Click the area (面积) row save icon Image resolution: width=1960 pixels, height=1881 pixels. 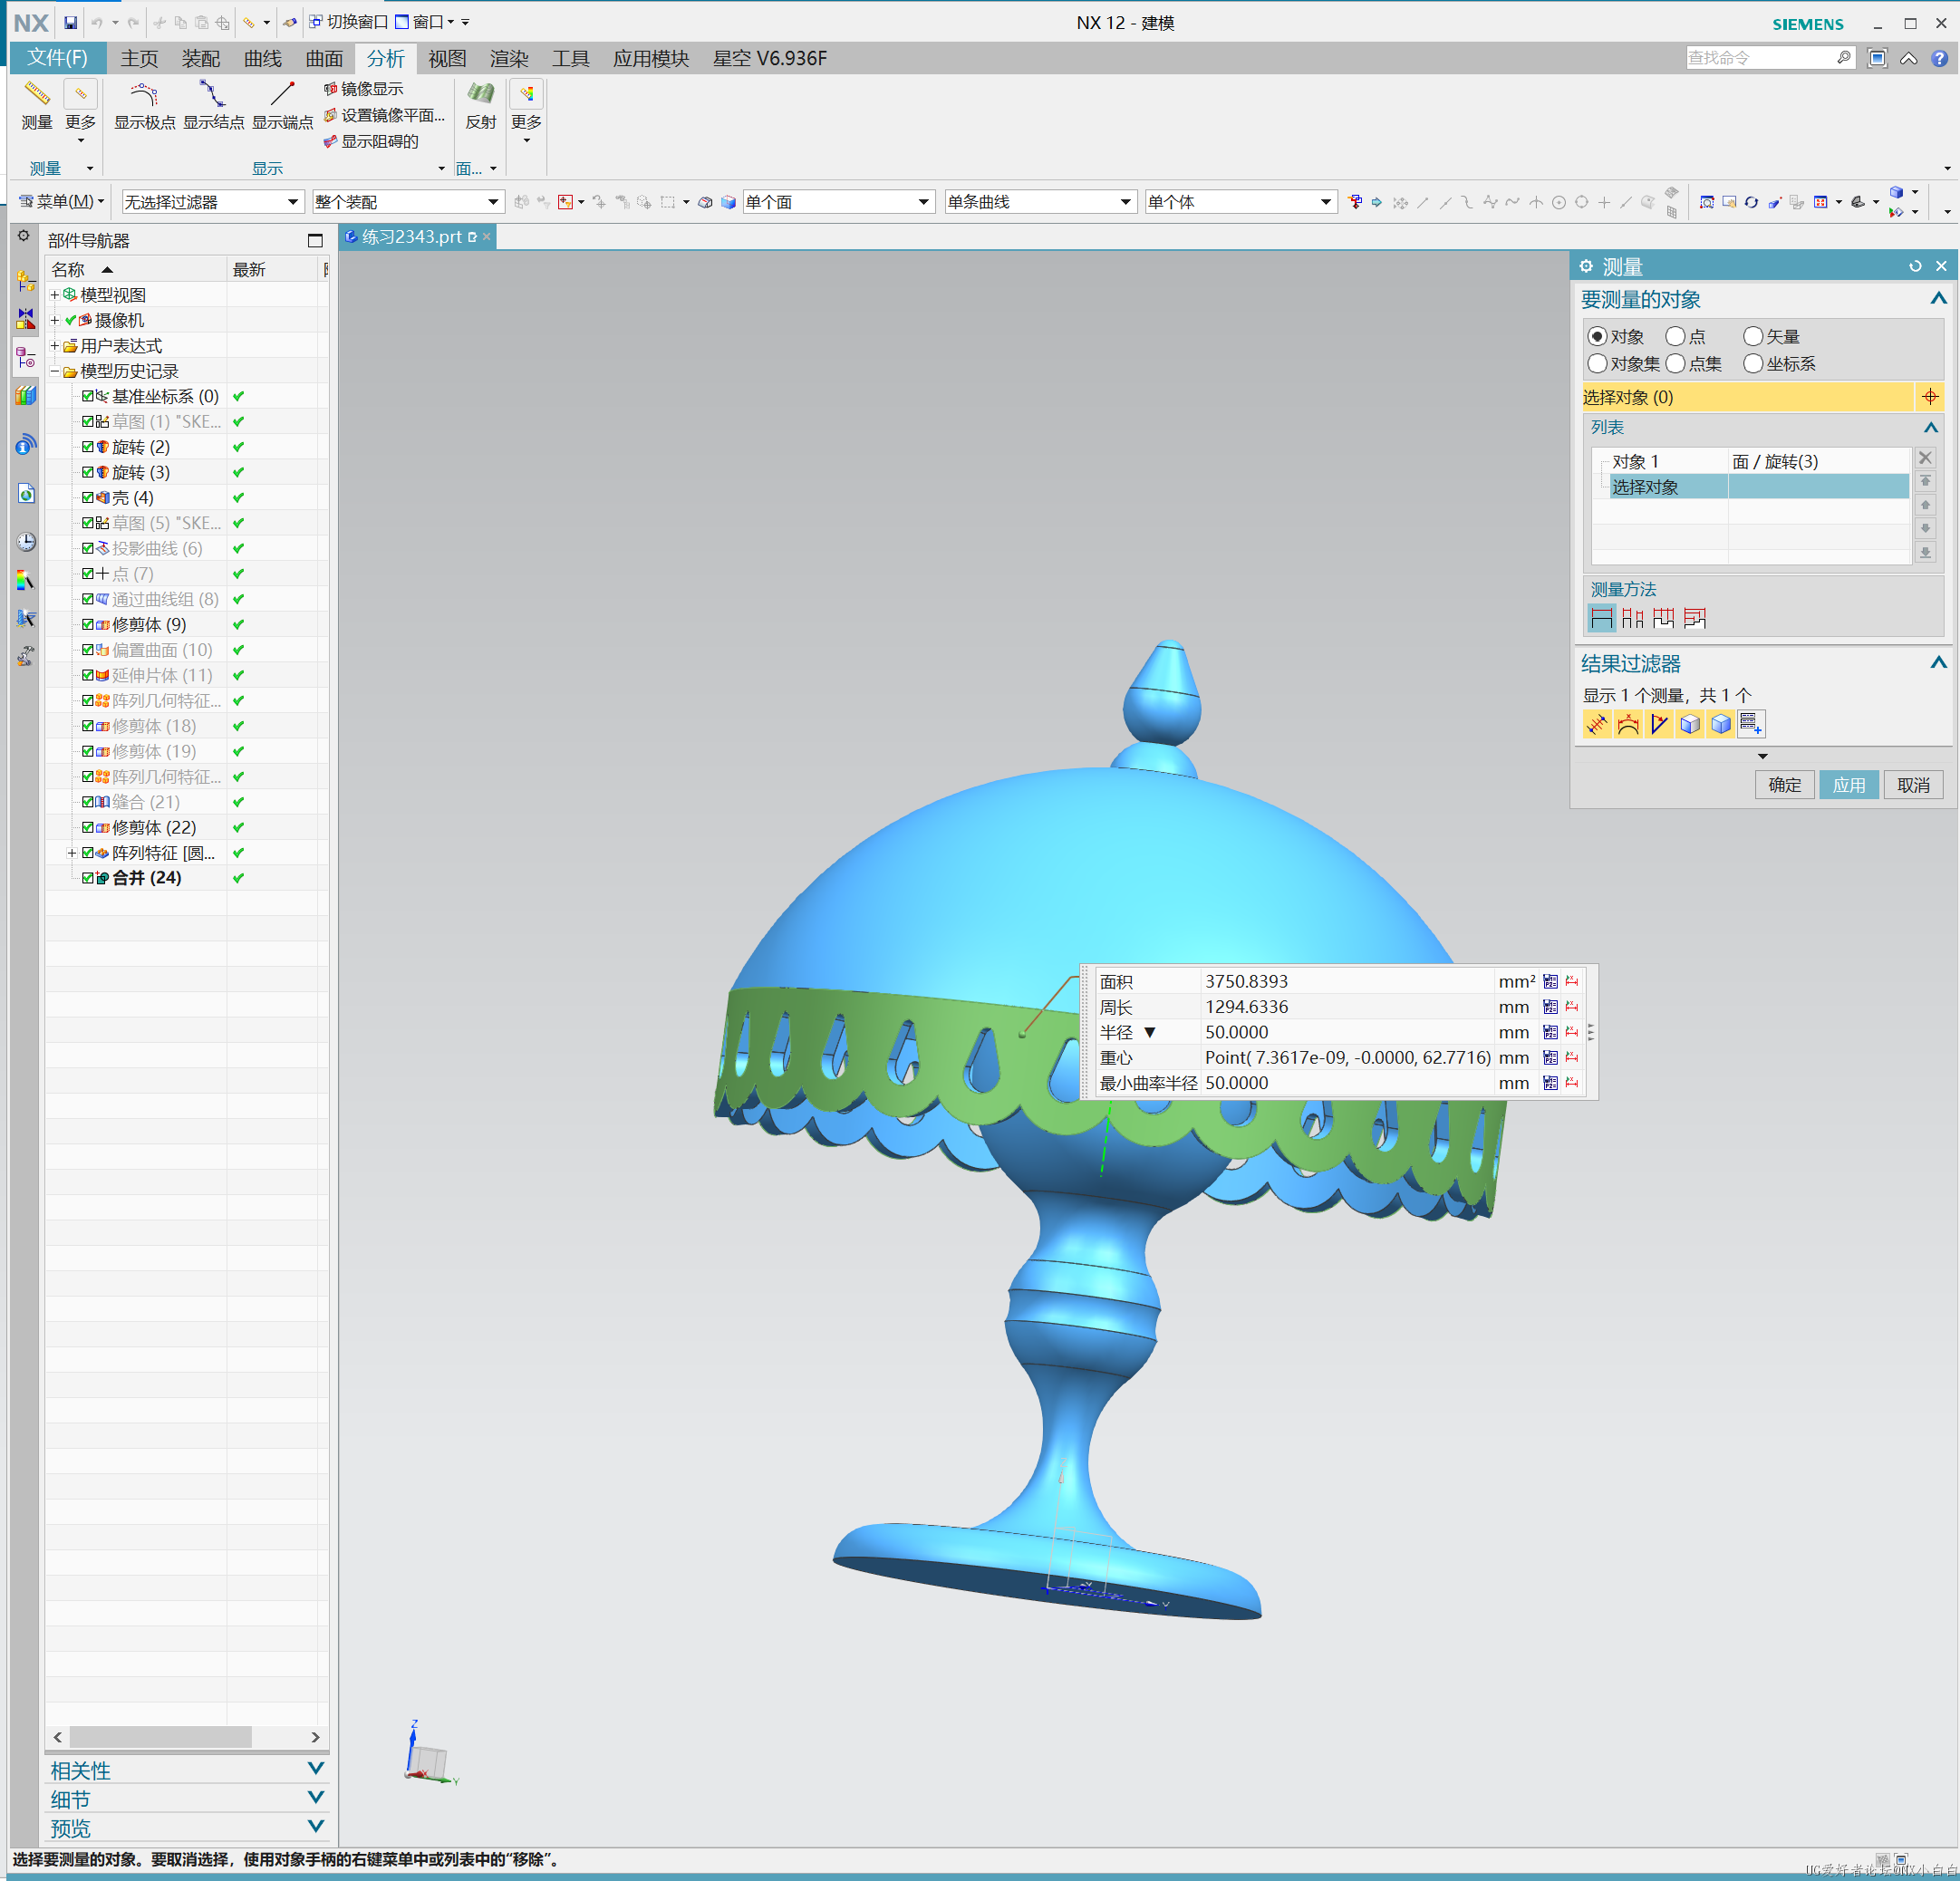[x=1550, y=981]
